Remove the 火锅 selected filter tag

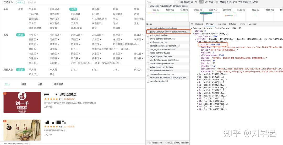(x=23, y=3)
